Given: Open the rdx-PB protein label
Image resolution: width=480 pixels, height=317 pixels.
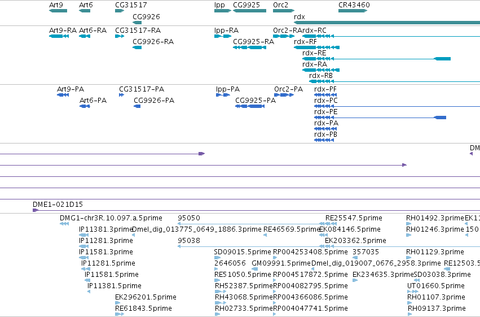Looking at the screenshot, I should (325, 134).
